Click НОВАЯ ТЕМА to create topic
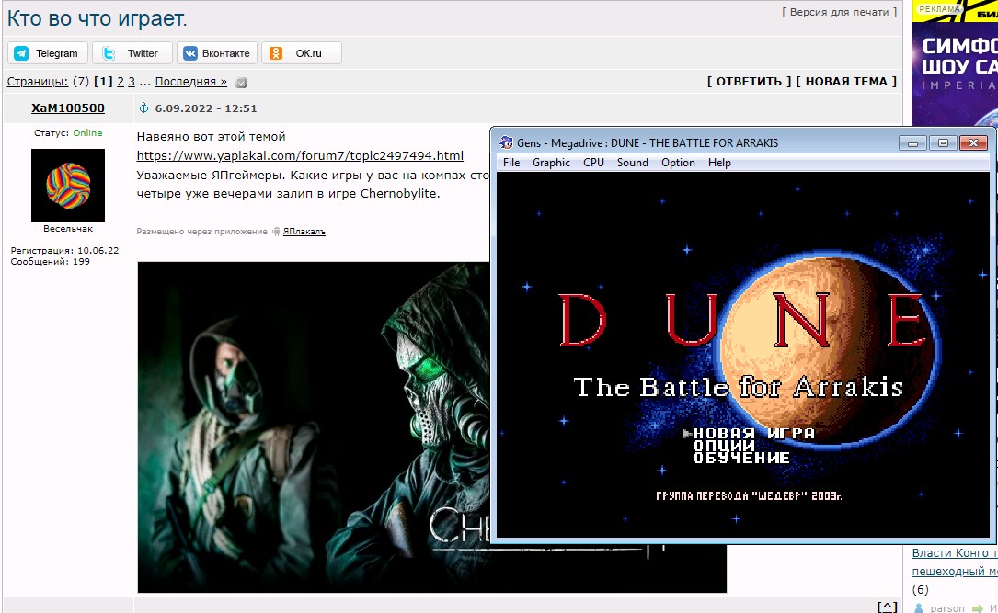 (846, 82)
